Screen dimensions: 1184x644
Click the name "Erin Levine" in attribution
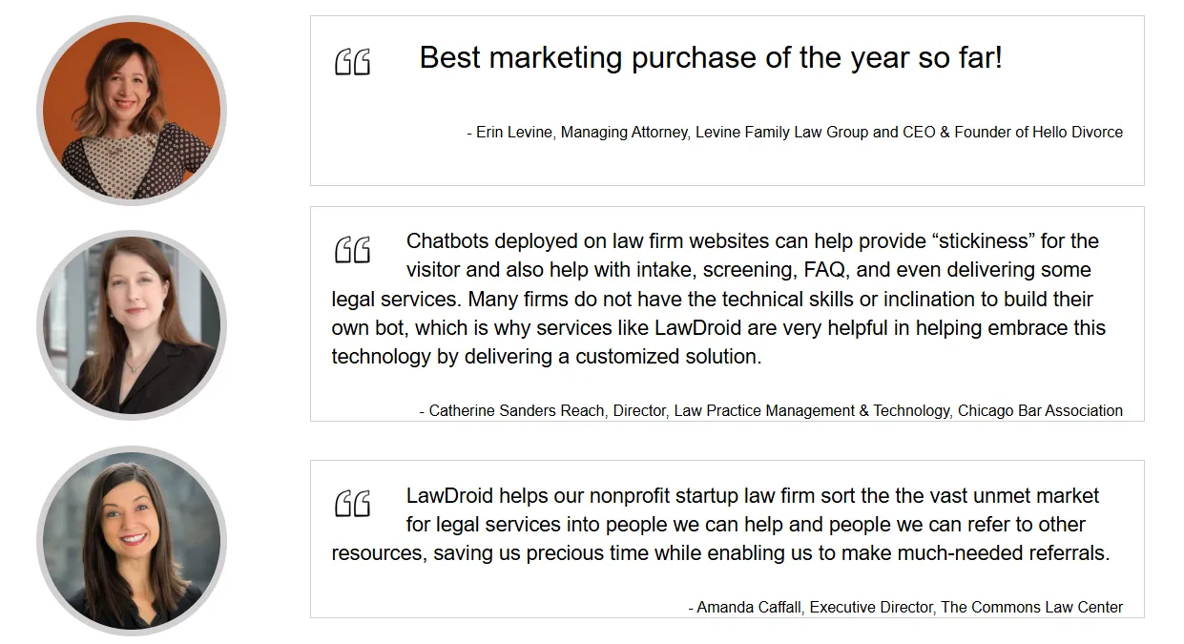[513, 133]
